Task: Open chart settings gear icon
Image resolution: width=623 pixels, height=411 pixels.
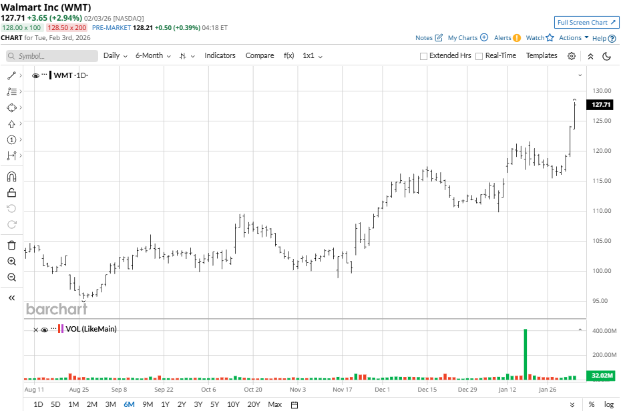Action: [x=572, y=56]
